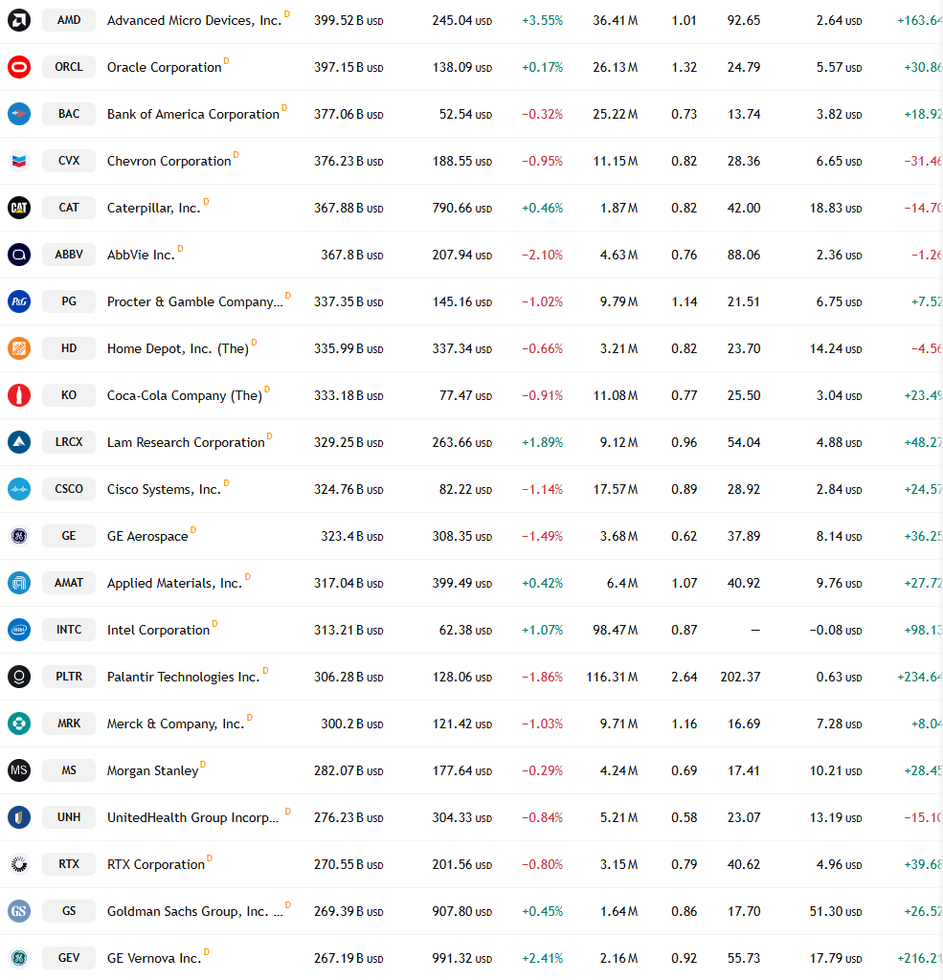Select the CSCO ticker badge
Viewport: 943px width, 980px height.
click(x=69, y=489)
